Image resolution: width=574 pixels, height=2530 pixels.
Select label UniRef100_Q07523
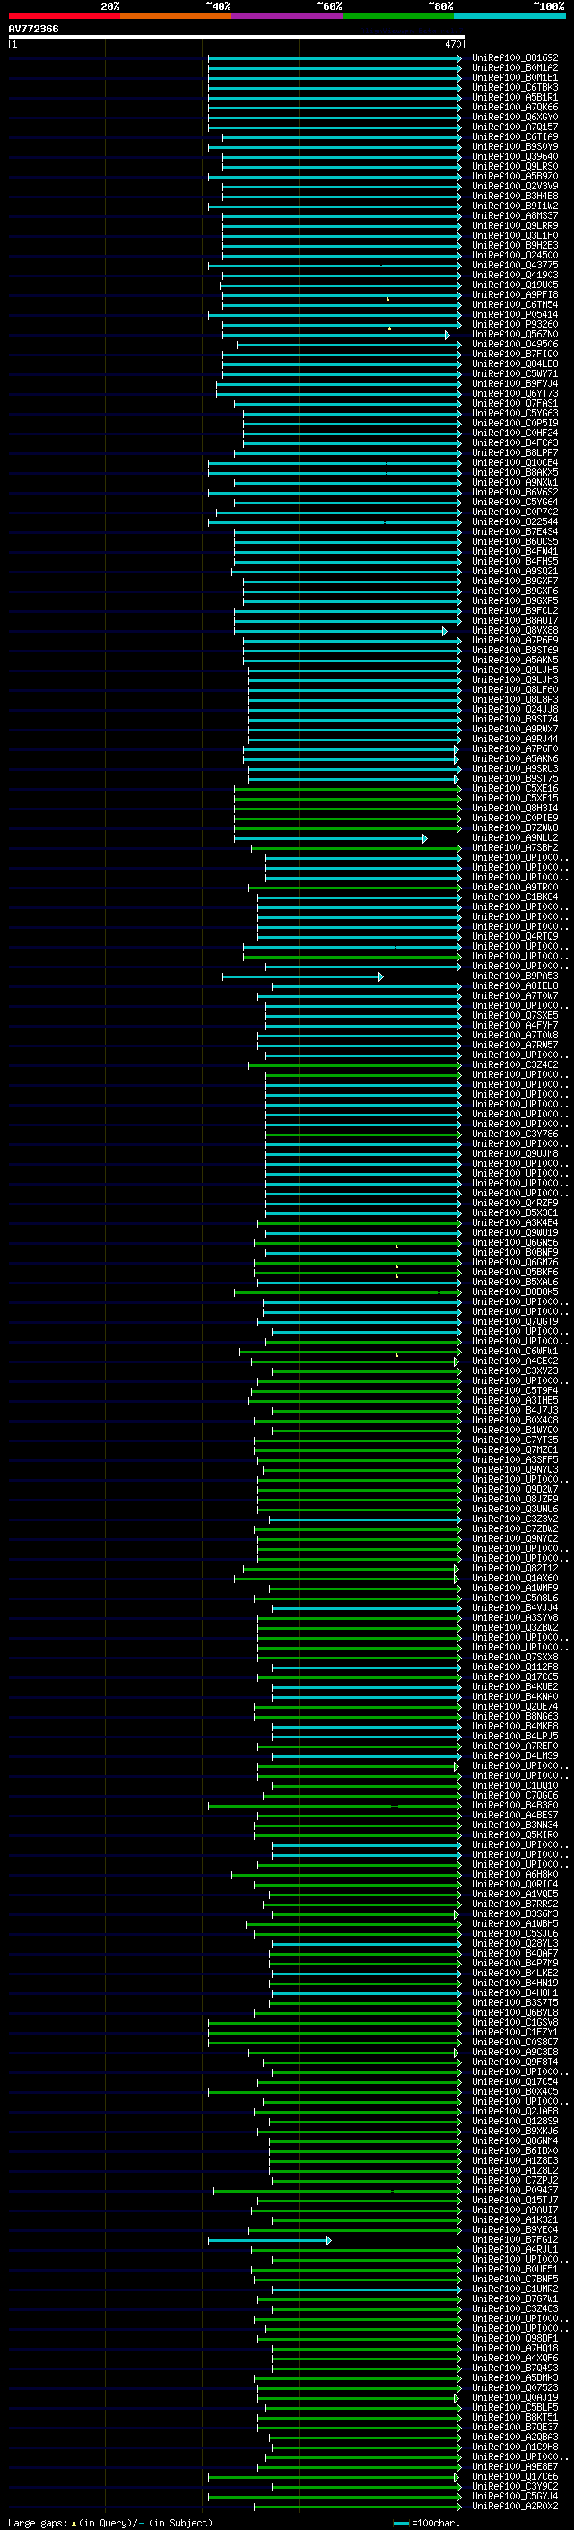tap(514, 2387)
